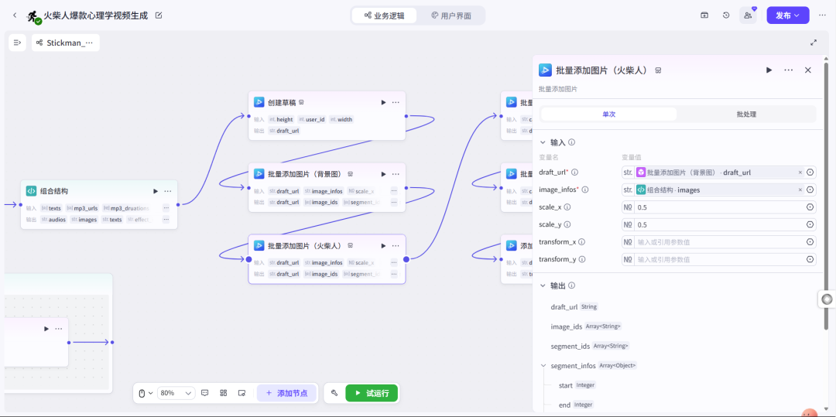This screenshot has width=836, height=417.
Task: Click the scale_x value field
Action: click(718, 207)
